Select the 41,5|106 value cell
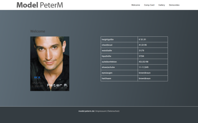 coord(153,45)
